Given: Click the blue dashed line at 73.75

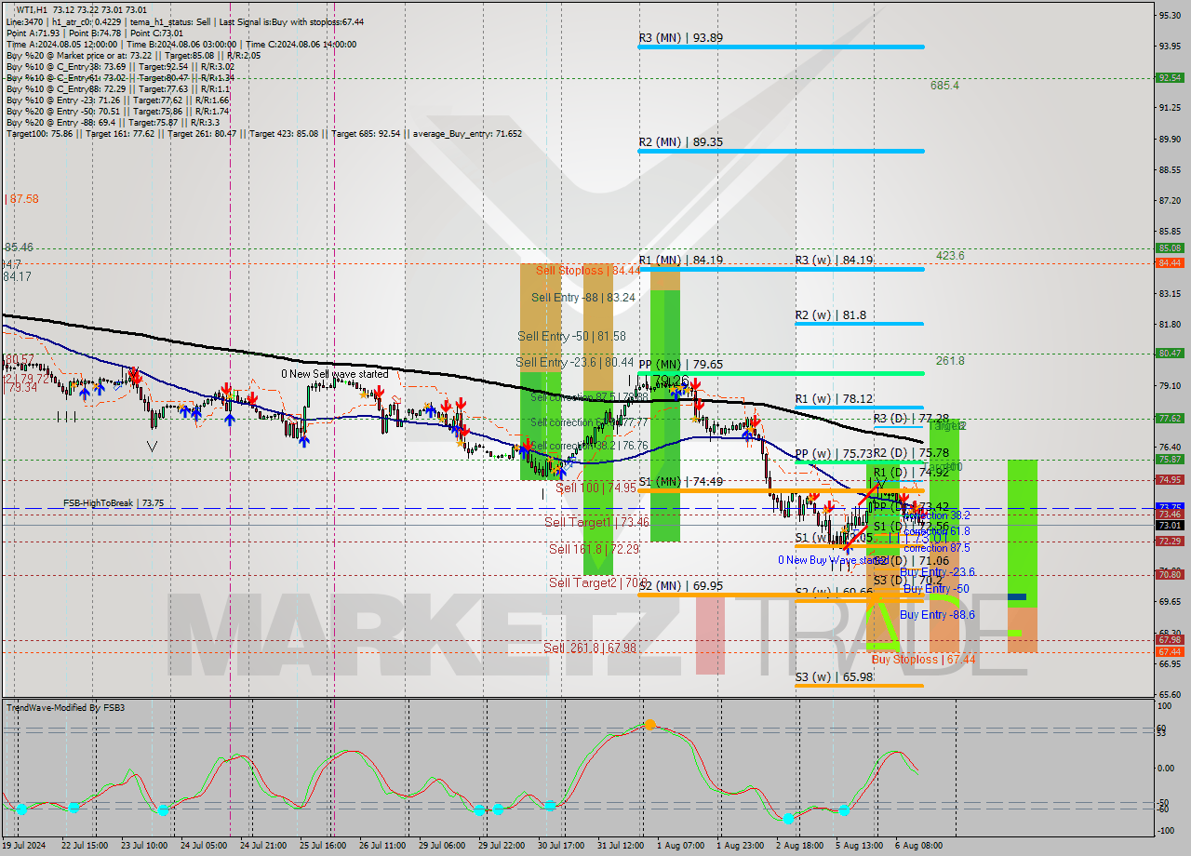Looking at the screenshot, I should pos(372,507).
